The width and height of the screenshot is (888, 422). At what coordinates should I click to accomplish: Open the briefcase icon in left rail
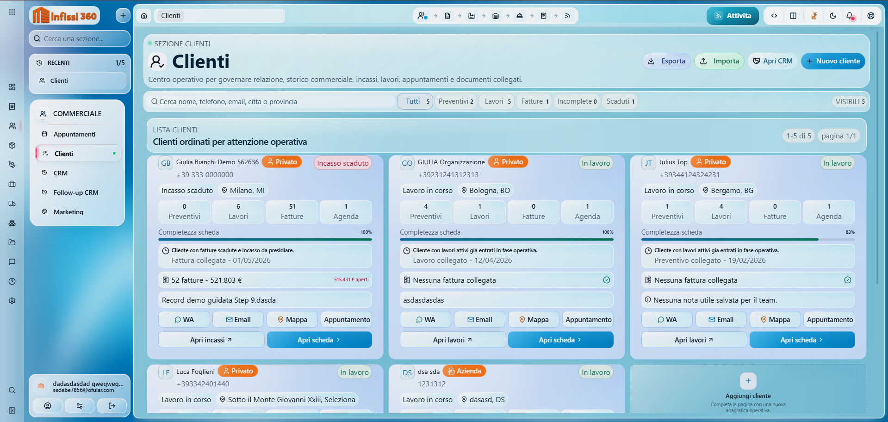point(12,184)
